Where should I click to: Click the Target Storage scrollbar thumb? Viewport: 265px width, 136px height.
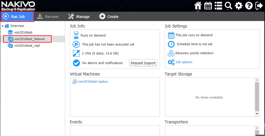click(257, 96)
